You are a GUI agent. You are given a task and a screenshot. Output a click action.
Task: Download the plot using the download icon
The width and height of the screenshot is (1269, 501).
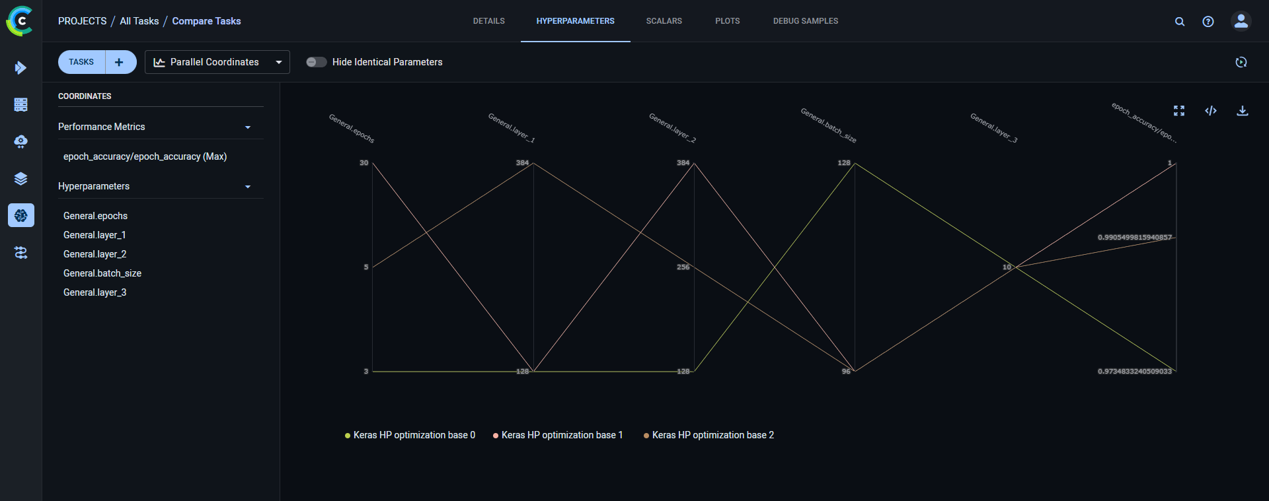click(x=1242, y=111)
